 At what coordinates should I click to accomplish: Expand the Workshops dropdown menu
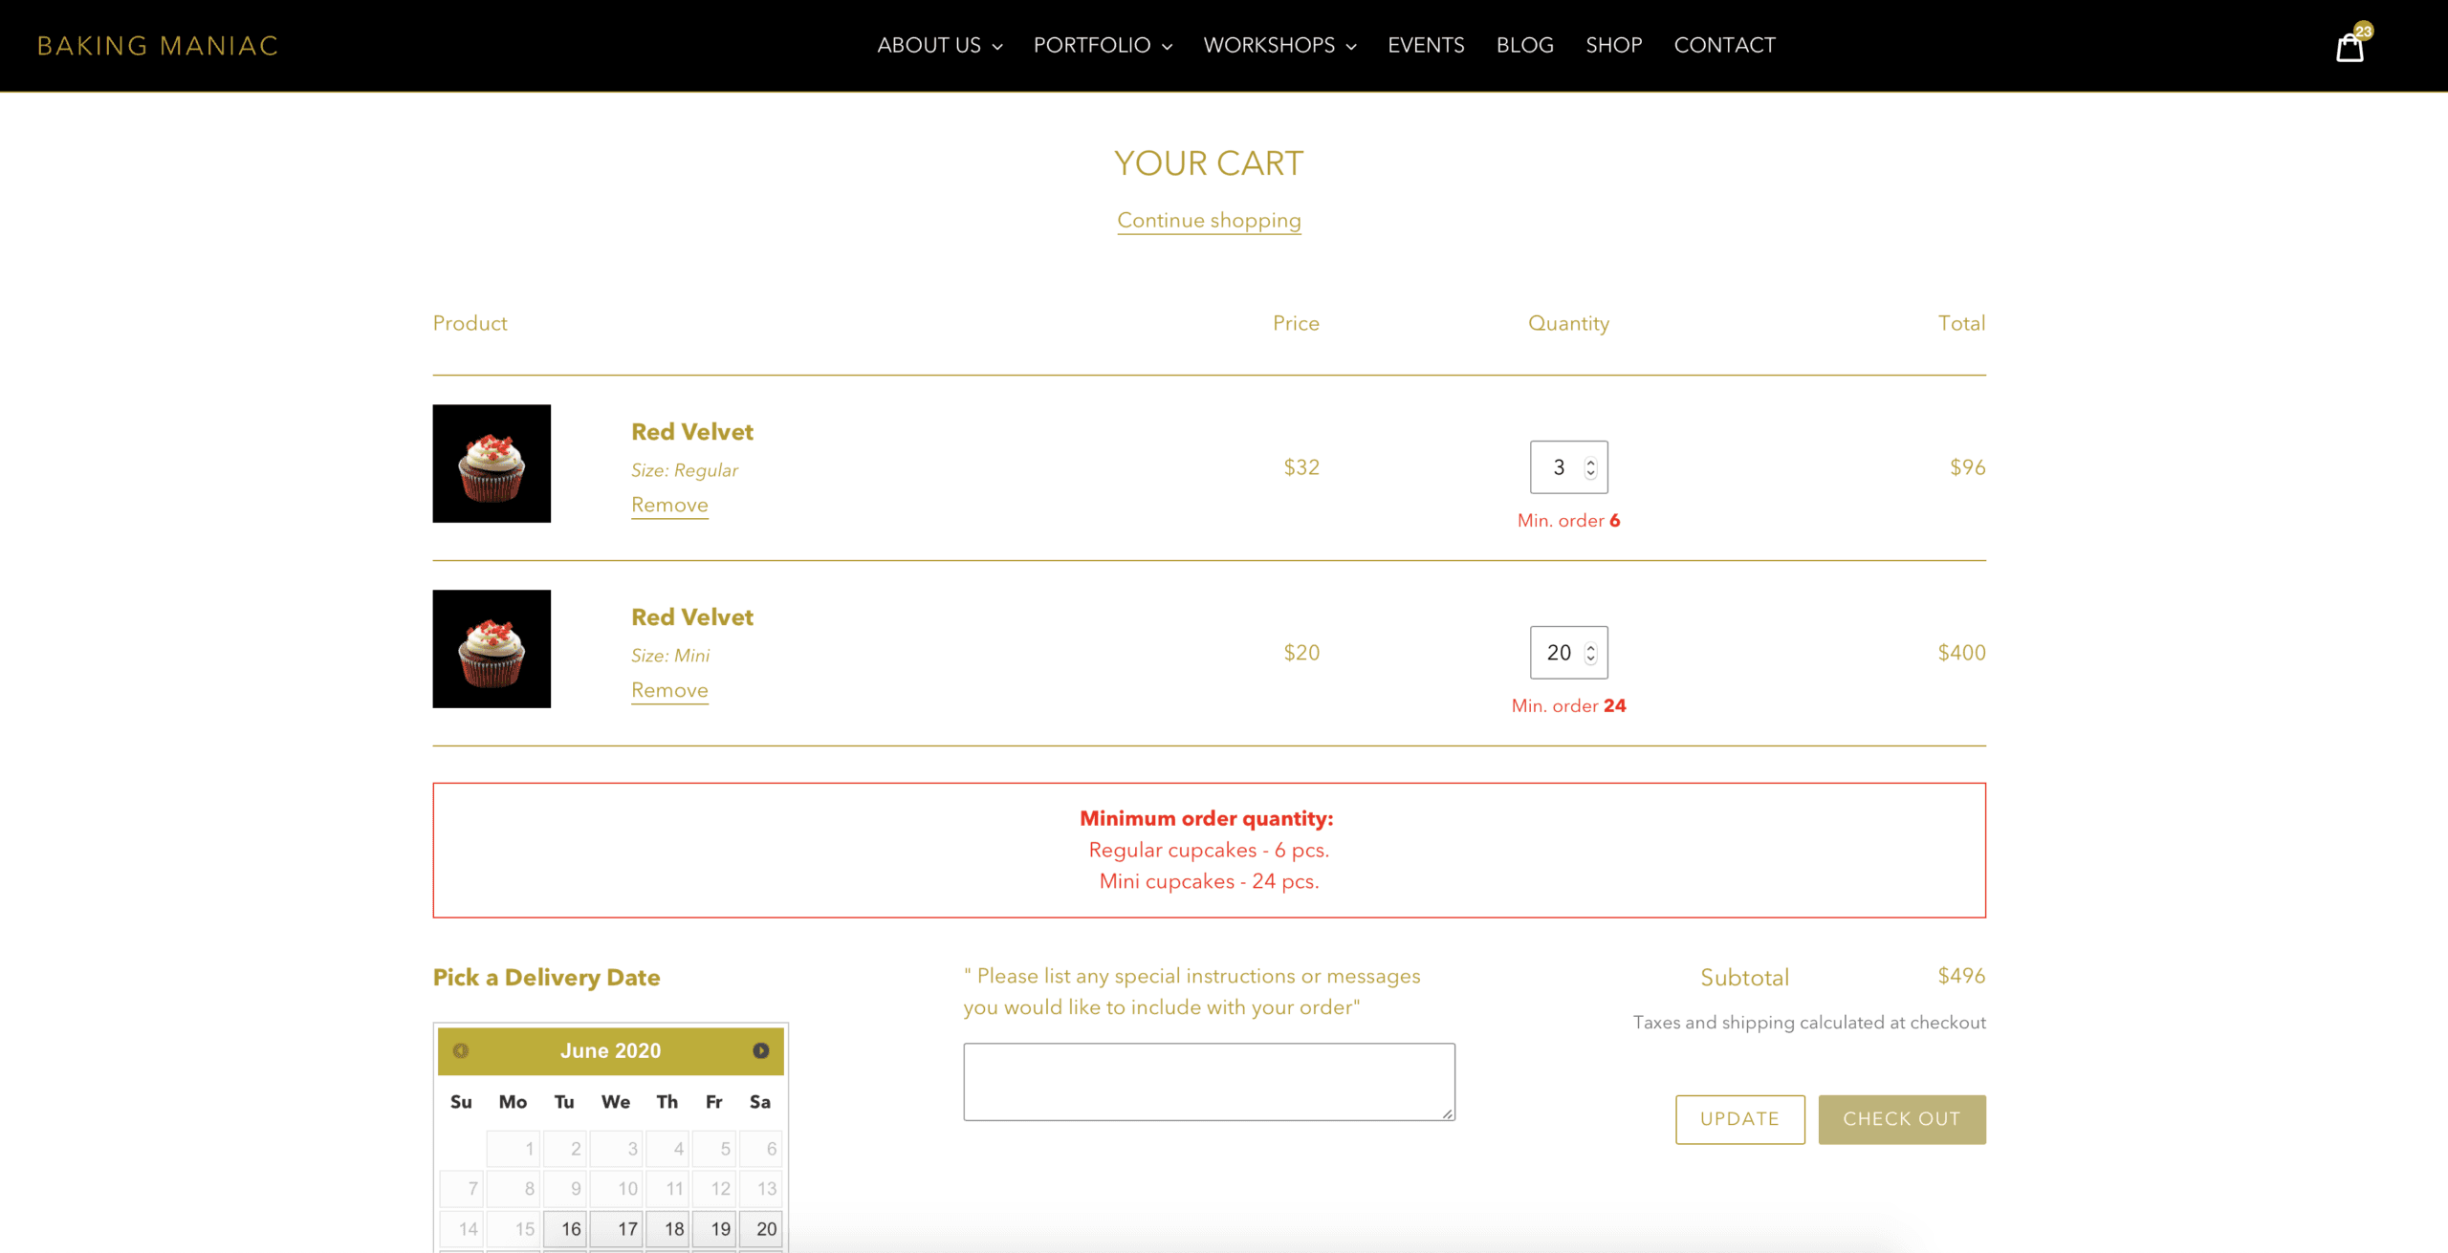(x=1279, y=46)
